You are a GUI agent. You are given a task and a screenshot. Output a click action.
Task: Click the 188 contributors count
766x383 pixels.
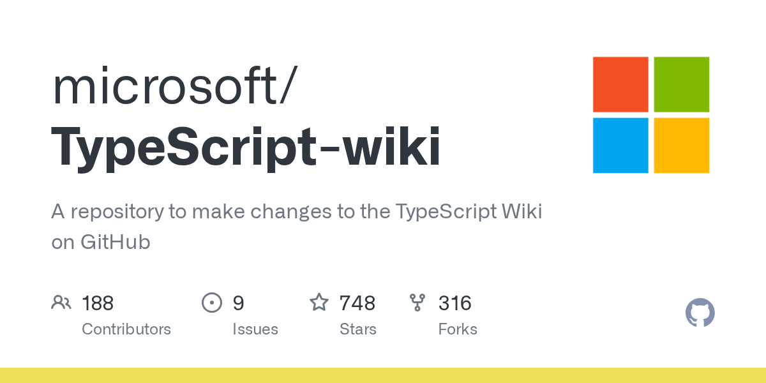click(98, 303)
